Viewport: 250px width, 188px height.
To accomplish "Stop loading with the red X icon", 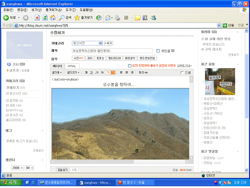I will click(x=37, y=18).
